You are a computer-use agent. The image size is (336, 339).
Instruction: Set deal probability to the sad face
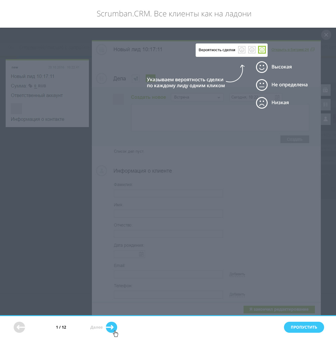point(242,50)
